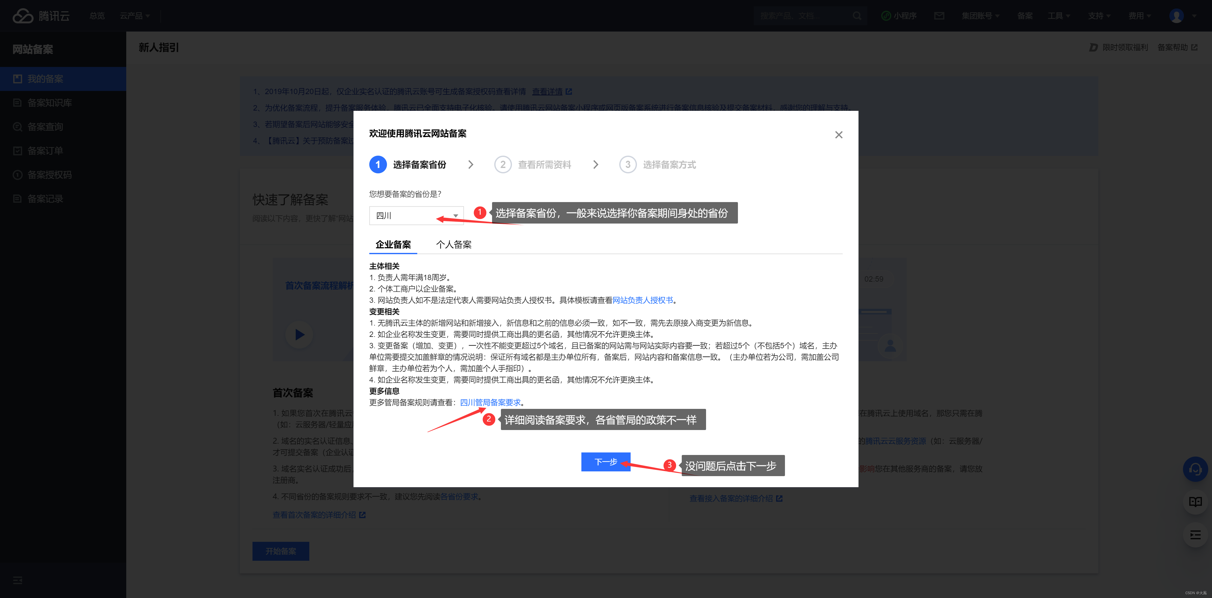The width and height of the screenshot is (1212, 598).
Task: Select step 2 查看所需资料
Action: [x=532, y=165]
